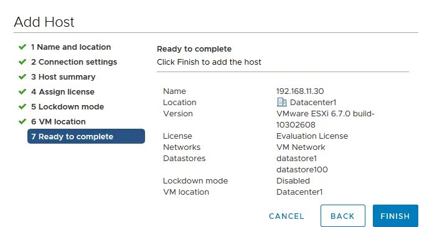
Task: Go to step 1 Name and location
Action: [71, 47]
